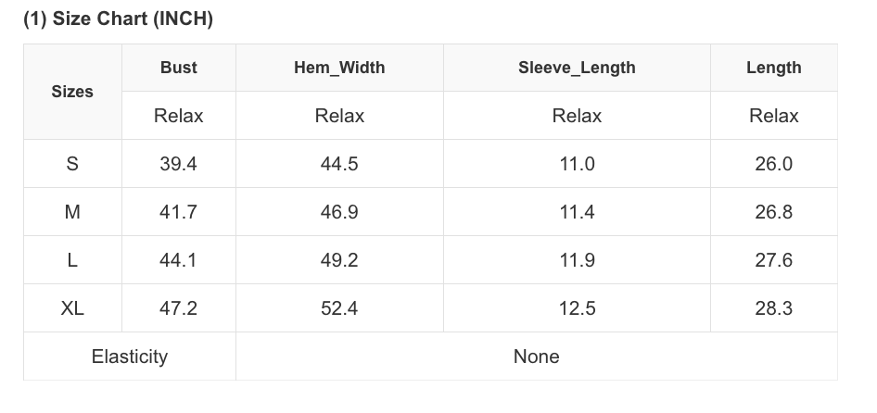Select the L size row label
The image size is (877, 413).
[72, 260]
